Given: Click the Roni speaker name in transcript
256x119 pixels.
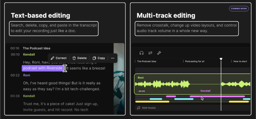Looking at the screenshot, I should click(27, 75).
